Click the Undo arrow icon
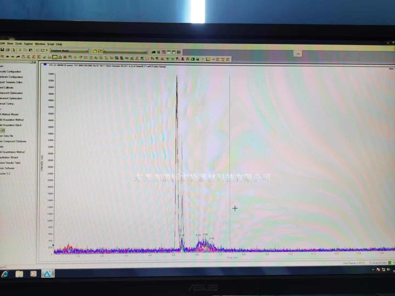395x296 pixels. click(38, 50)
